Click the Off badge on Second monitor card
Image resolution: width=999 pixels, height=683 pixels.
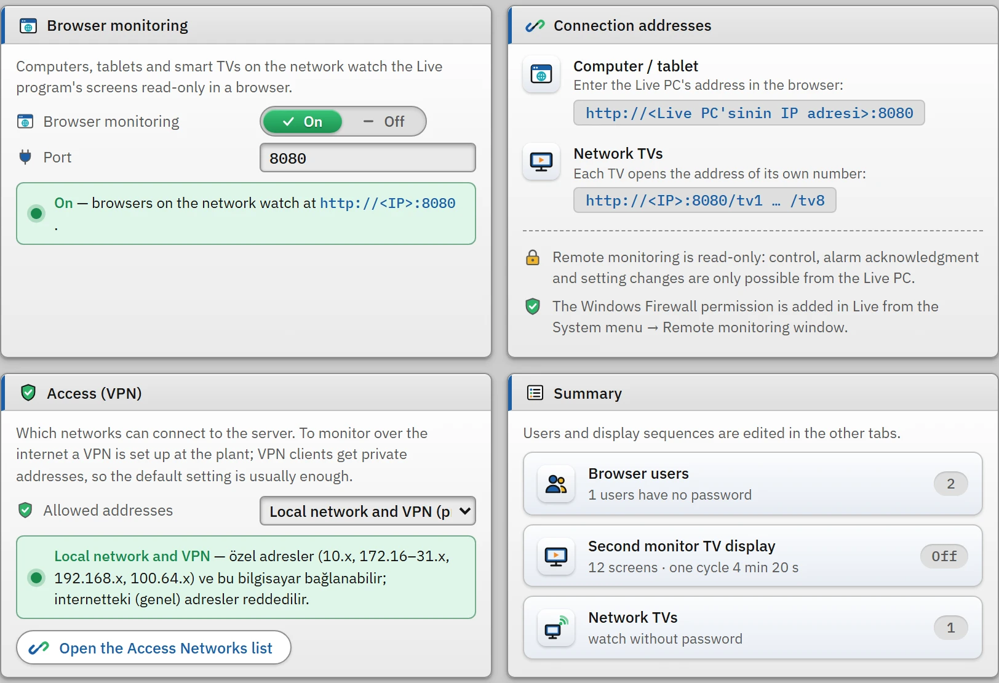tap(944, 557)
